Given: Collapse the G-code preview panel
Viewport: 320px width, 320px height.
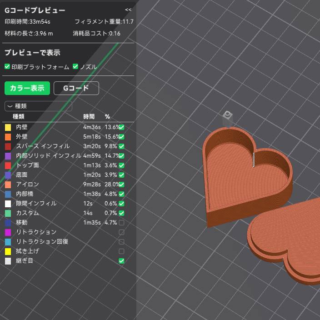Looking at the screenshot, I should [x=128, y=10].
